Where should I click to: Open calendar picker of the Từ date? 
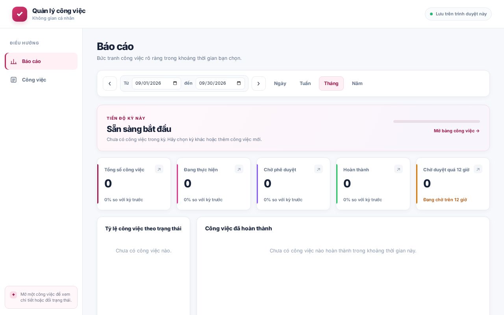(x=175, y=83)
